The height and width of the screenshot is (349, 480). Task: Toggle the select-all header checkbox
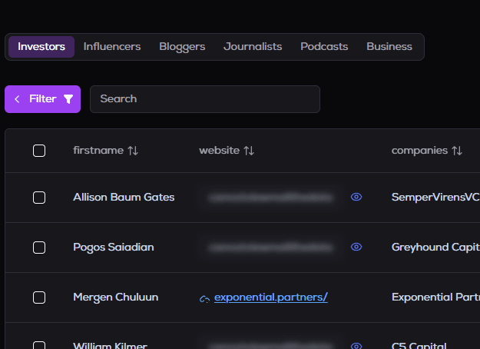click(x=39, y=151)
